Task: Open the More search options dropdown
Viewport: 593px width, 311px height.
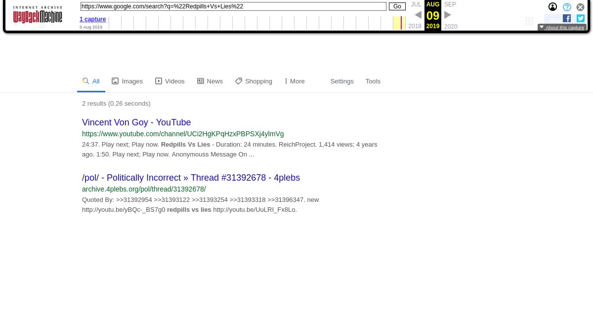Action: (295, 81)
